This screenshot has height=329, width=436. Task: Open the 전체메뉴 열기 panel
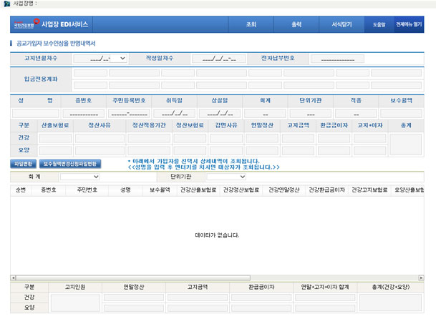[408, 24]
